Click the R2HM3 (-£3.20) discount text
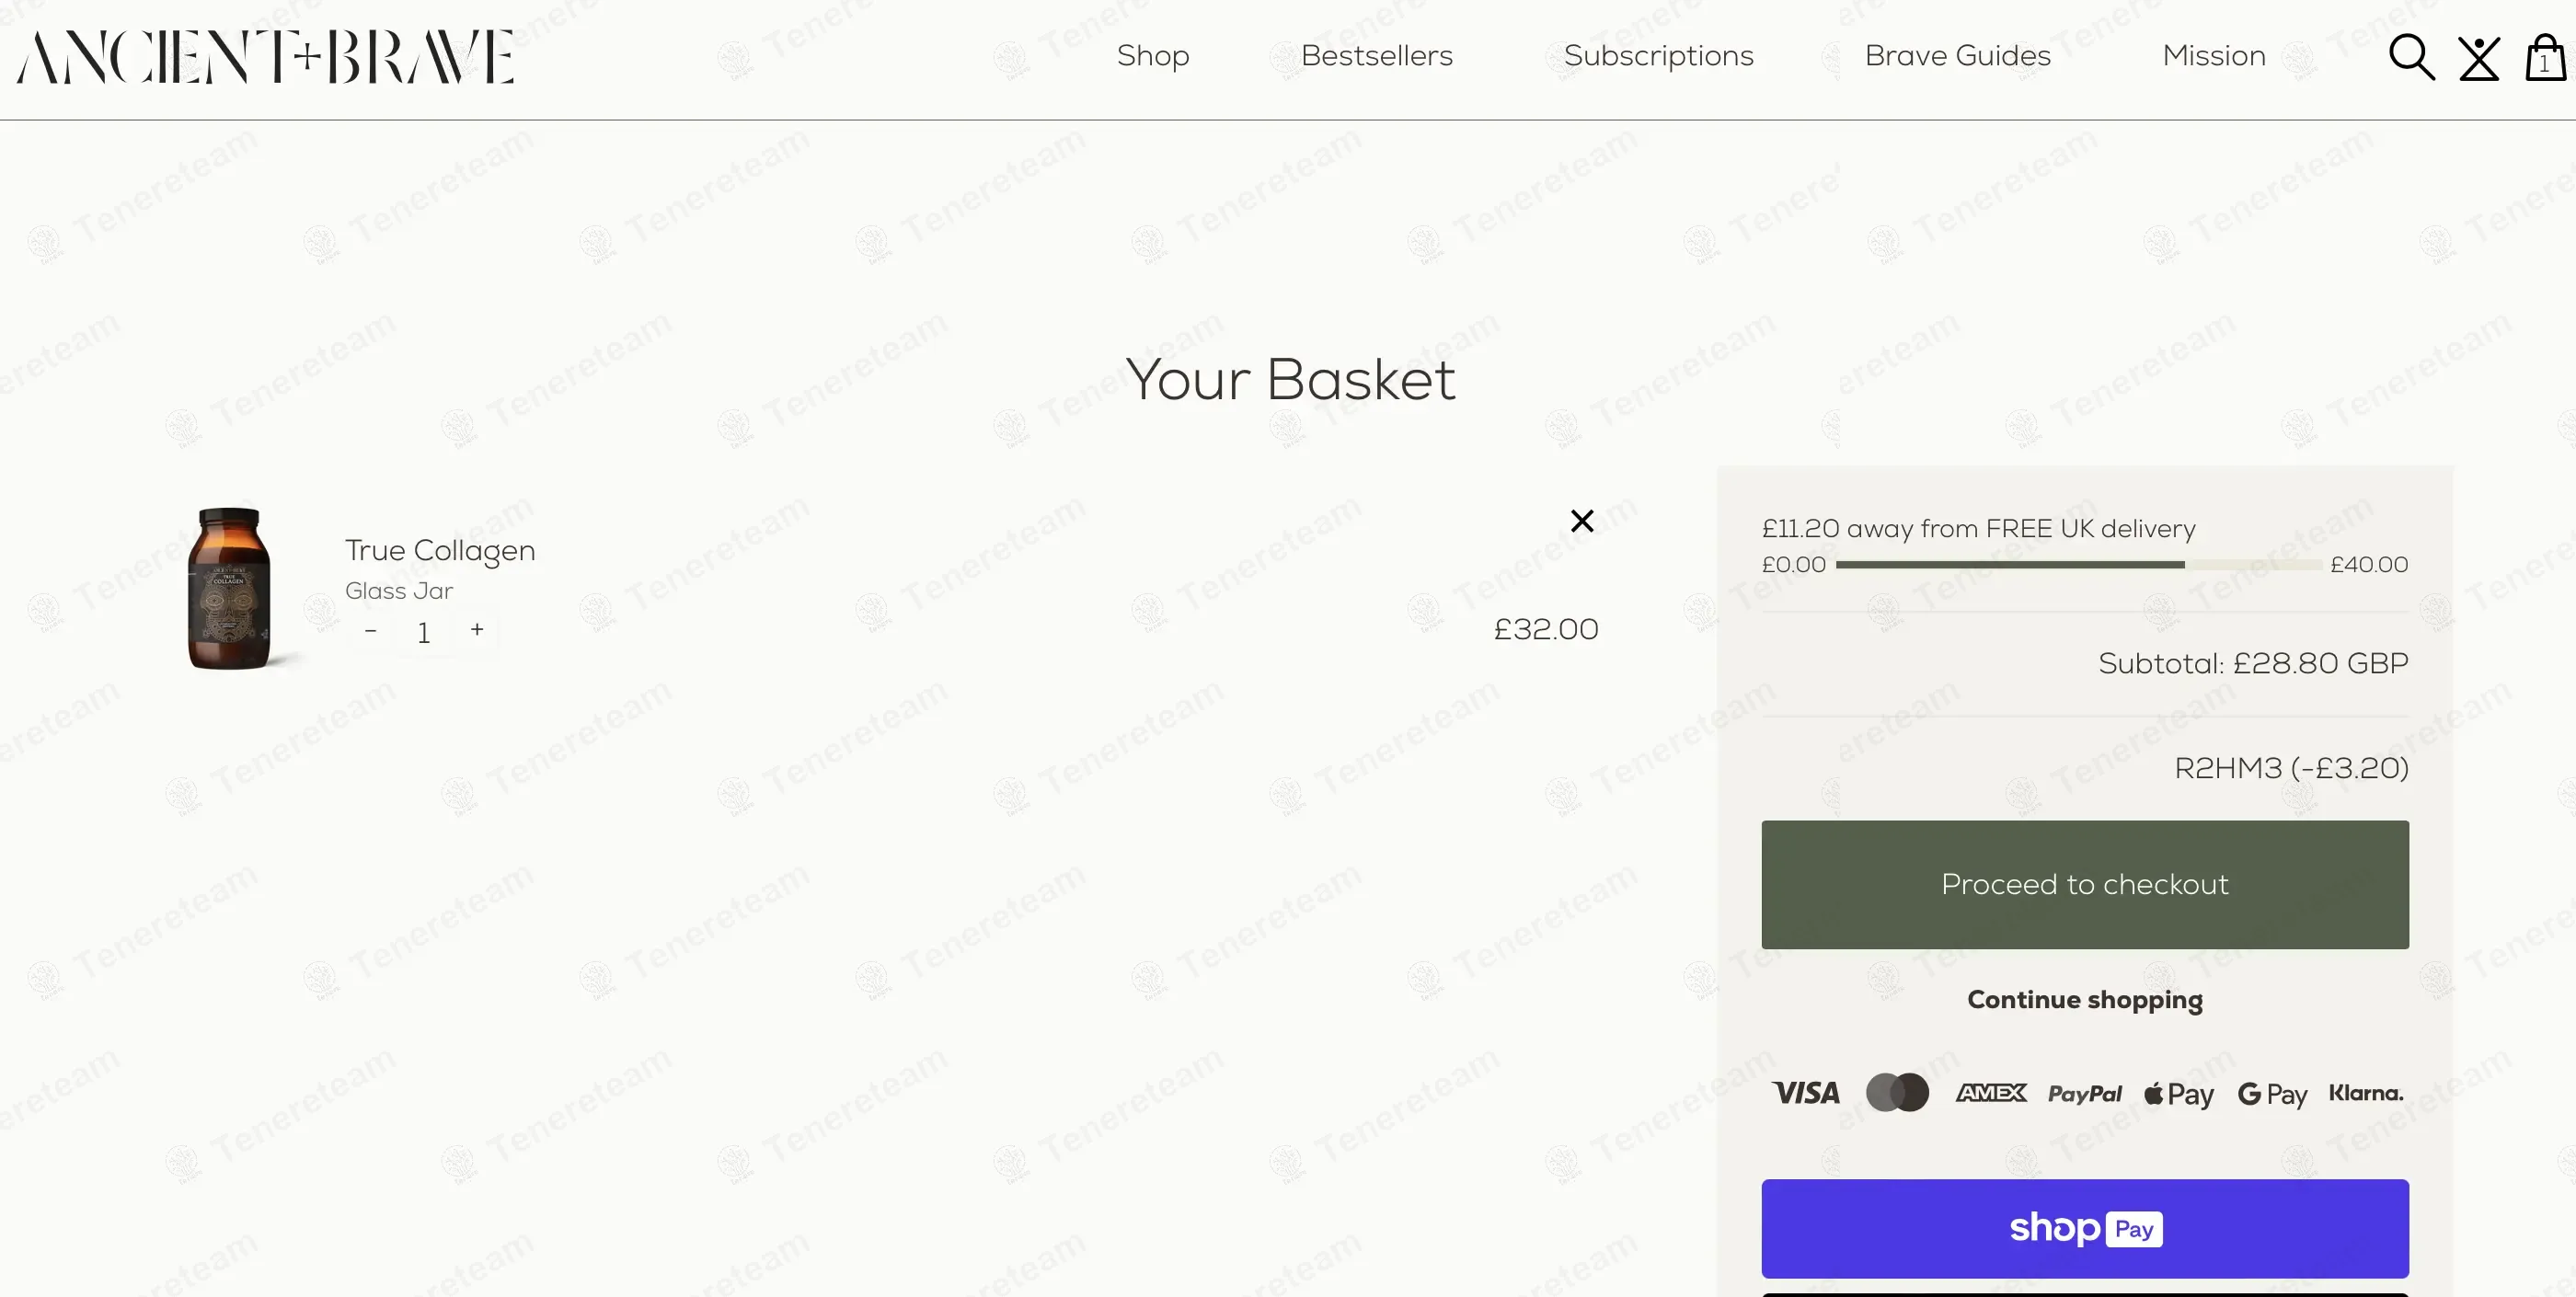This screenshot has width=2576, height=1297. click(x=2291, y=768)
